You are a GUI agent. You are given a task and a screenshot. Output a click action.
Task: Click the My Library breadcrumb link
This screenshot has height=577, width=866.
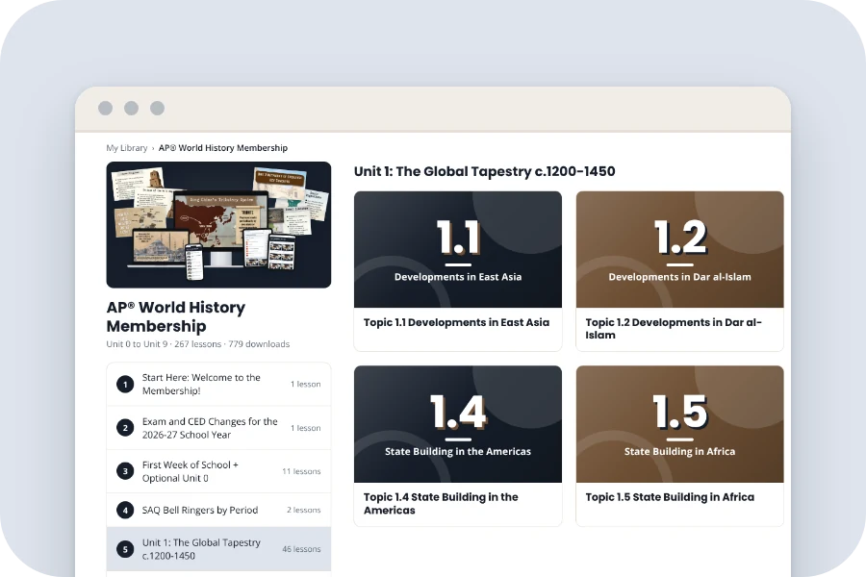(x=126, y=148)
